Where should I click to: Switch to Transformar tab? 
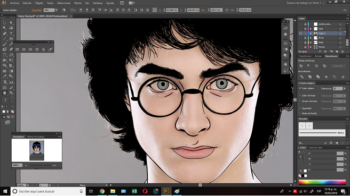[305, 56]
